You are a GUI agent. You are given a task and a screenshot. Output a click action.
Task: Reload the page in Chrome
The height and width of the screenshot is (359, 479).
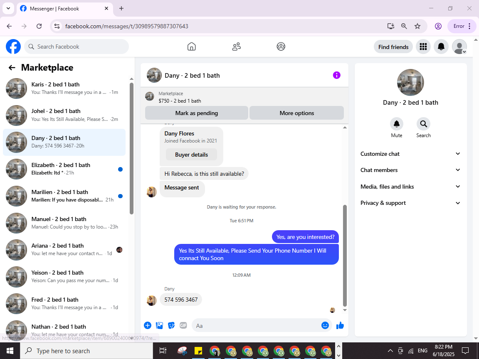tap(39, 26)
